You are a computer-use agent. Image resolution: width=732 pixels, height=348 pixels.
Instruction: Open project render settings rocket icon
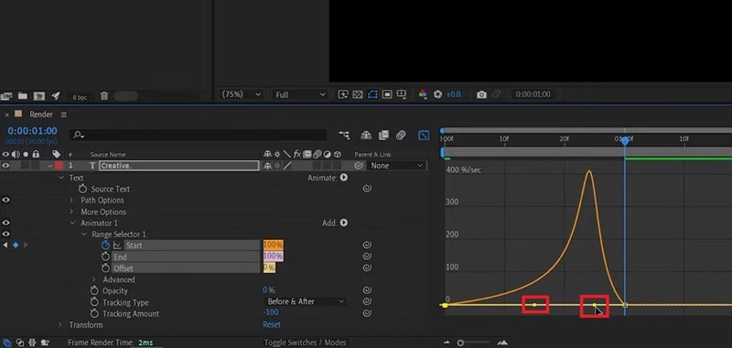coord(56,96)
